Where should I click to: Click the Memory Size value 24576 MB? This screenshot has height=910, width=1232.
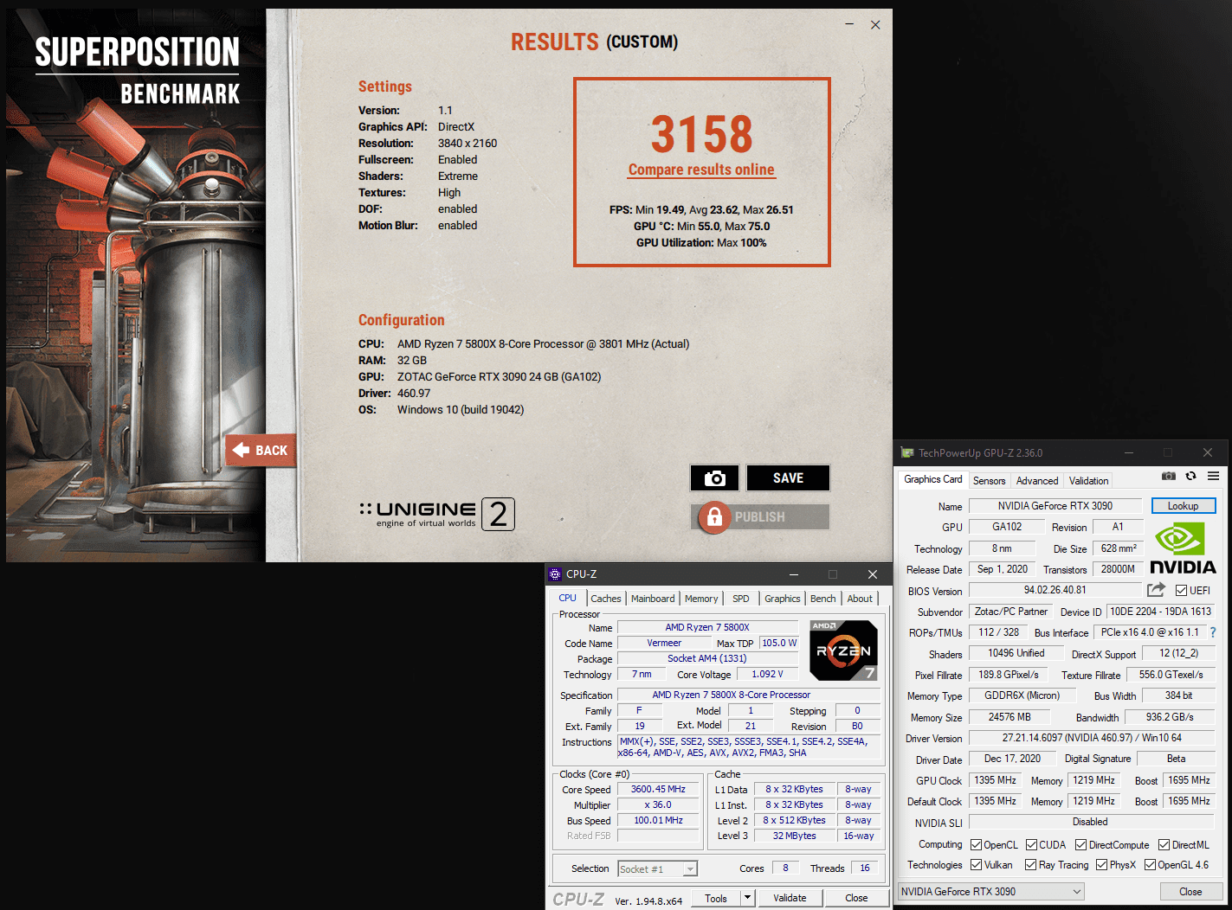1009,717
